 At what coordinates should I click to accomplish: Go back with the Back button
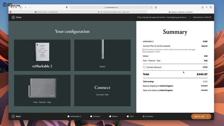(16, 117)
